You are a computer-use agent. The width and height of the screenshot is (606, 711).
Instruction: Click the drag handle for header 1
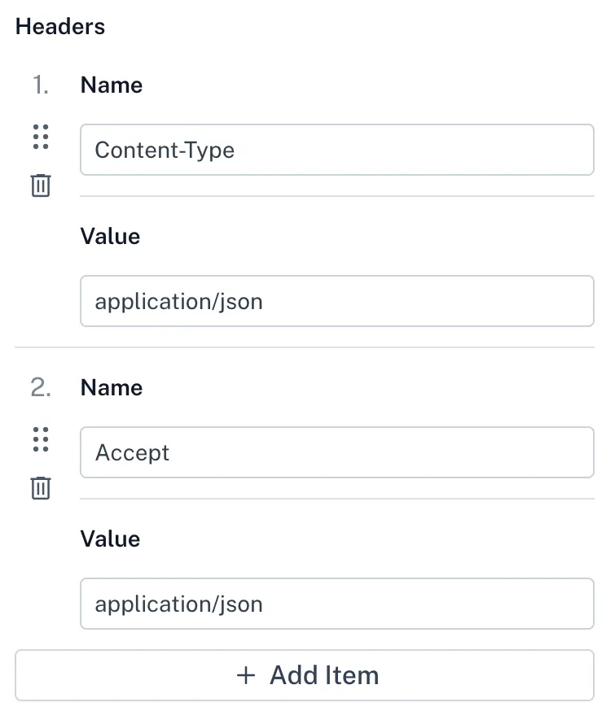coord(41,137)
